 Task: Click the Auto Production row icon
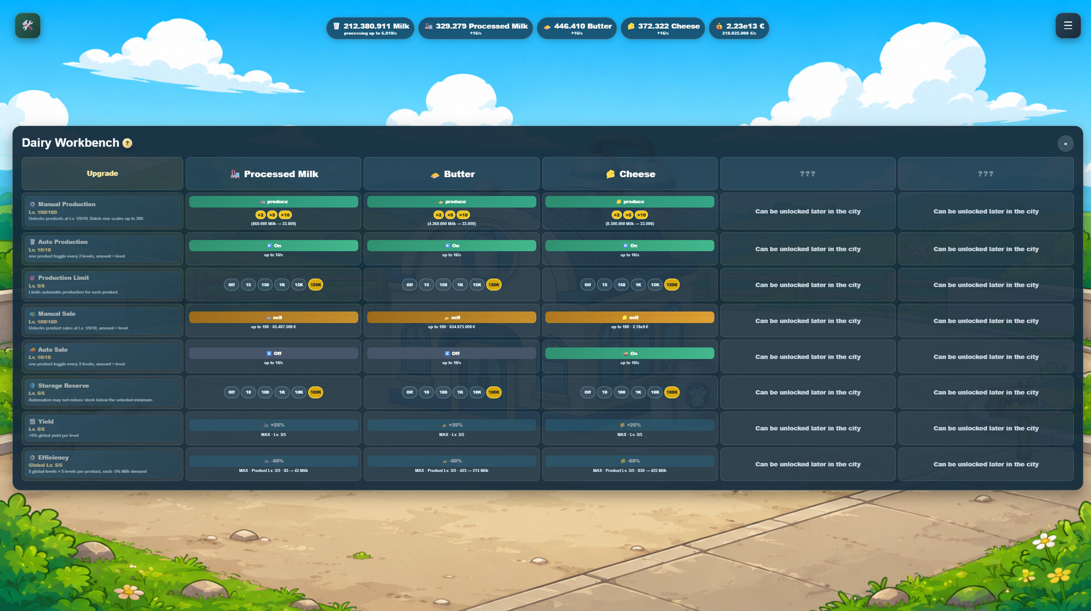coord(32,242)
